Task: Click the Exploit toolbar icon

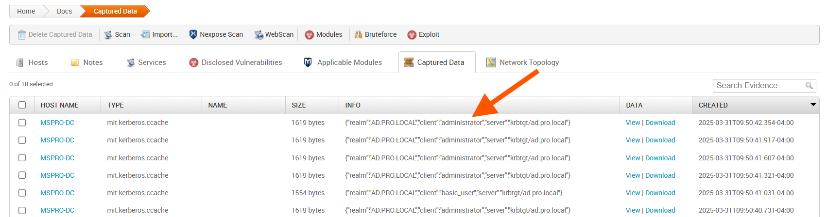Action: tap(412, 35)
